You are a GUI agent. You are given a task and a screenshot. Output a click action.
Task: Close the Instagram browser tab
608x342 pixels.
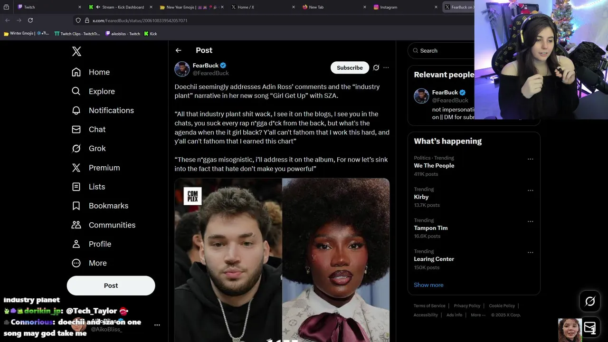pyautogui.click(x=436, y=7)
